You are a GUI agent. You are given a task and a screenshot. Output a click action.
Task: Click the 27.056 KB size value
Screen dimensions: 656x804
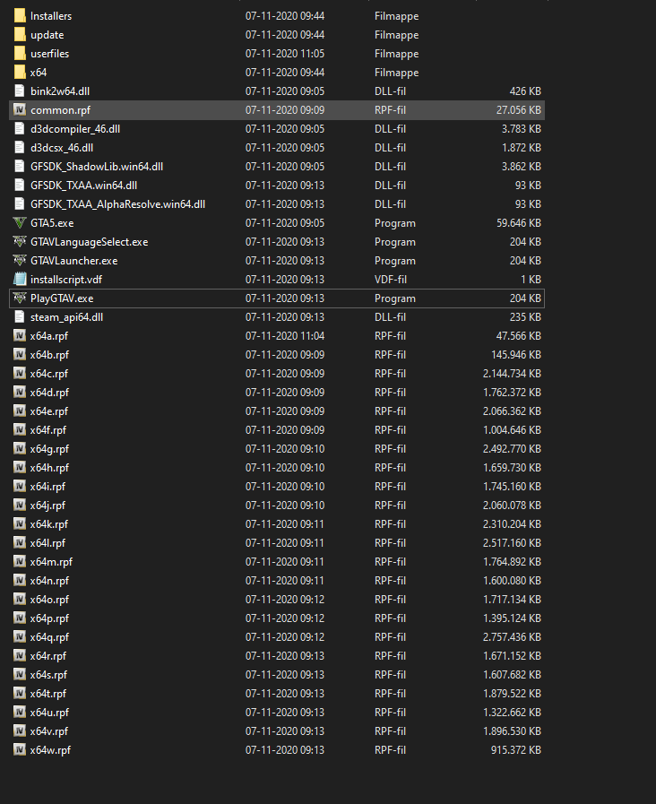[x=519, y=109]
